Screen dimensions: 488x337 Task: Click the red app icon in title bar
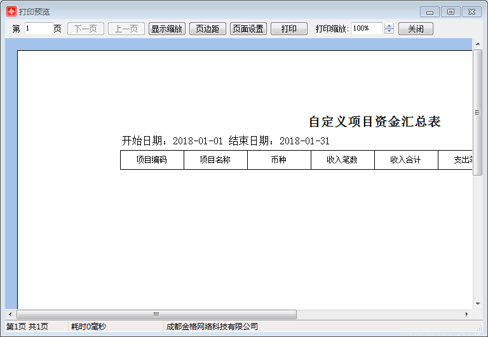[11, 11]
